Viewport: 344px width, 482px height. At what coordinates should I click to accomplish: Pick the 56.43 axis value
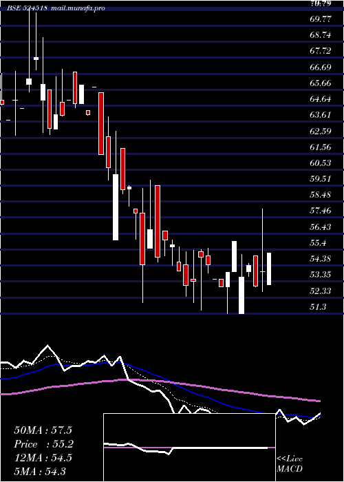(x=321, y=227)
